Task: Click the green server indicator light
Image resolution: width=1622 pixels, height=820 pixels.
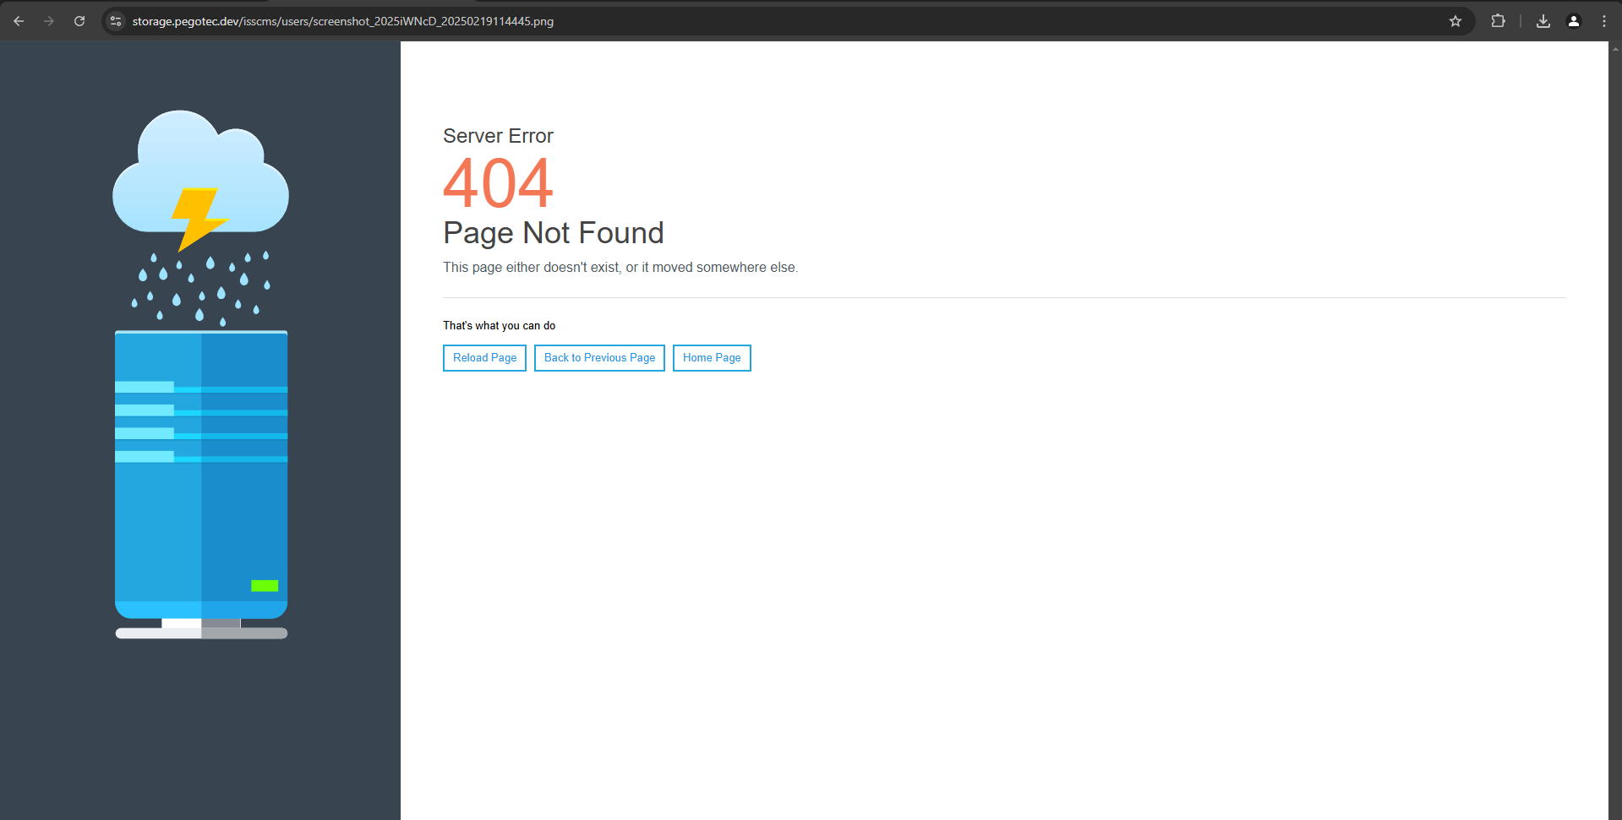Action: 265,586
